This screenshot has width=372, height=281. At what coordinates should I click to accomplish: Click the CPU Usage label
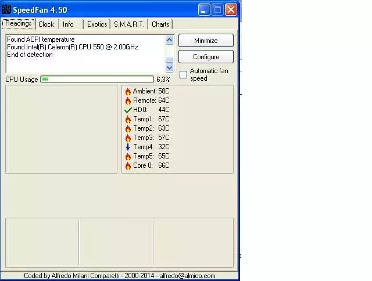point(22,80)
